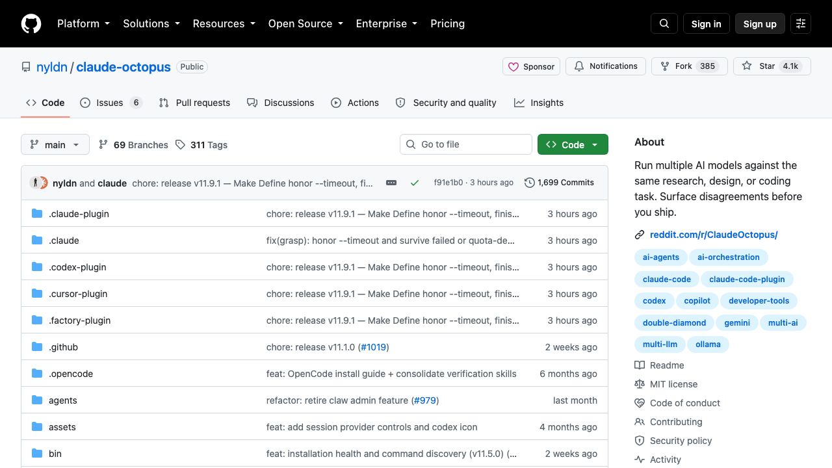832x468 pixels.
Task: Click the repository icon beside nyldn
Action: coord(26,67)
